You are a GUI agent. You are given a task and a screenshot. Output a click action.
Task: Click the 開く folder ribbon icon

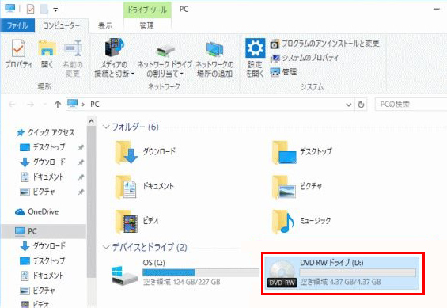(x=47, y=48)
